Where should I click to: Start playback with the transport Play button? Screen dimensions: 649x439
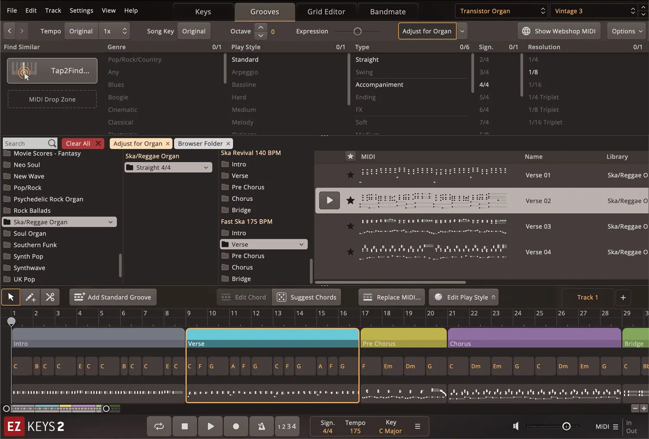(210, 426)
